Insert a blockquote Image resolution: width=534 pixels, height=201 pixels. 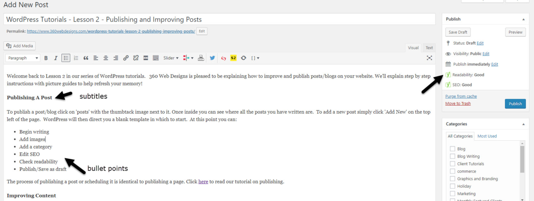(86, 58)
